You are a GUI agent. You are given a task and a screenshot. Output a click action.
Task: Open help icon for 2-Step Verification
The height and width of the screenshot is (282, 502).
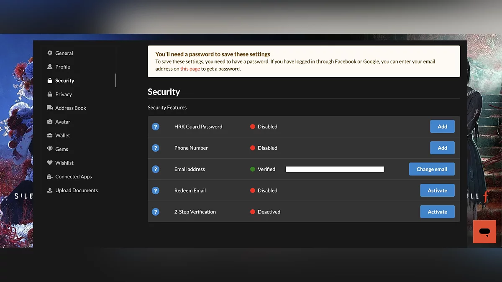tap(156, 212)
